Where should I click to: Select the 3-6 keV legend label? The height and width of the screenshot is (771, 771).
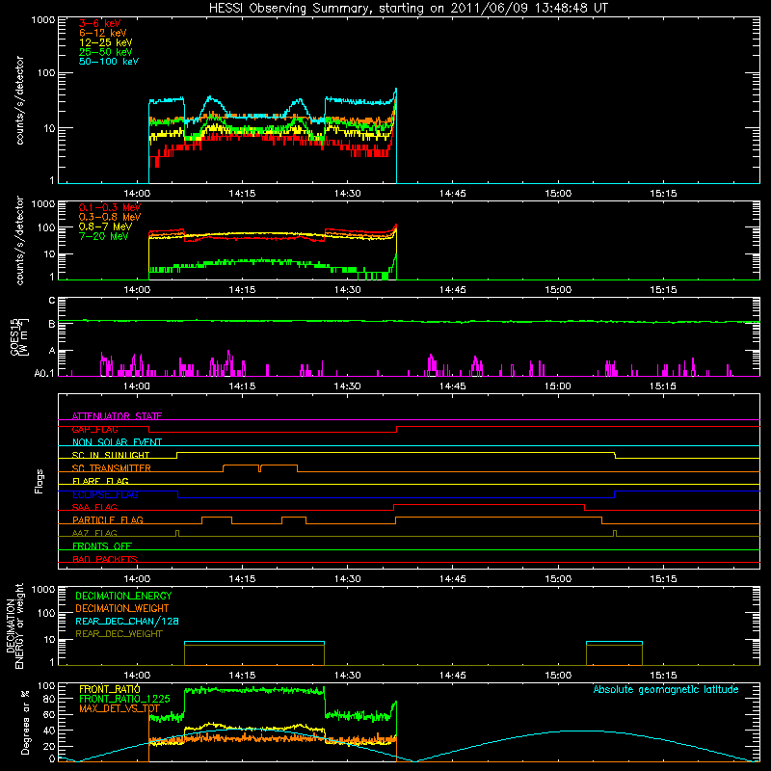pyautogui.click(x=100, y=23)
